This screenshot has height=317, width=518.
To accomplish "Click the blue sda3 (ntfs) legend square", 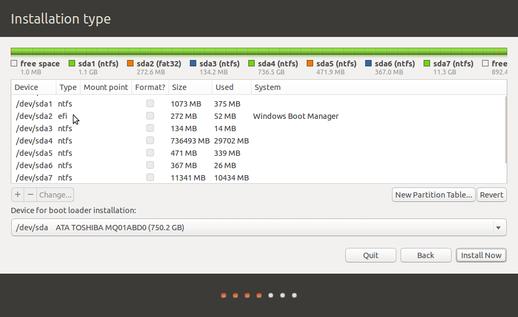I will tap(192, 63).
